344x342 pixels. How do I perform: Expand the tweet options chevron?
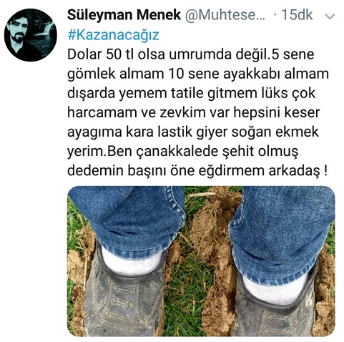[x=330, y=16]
